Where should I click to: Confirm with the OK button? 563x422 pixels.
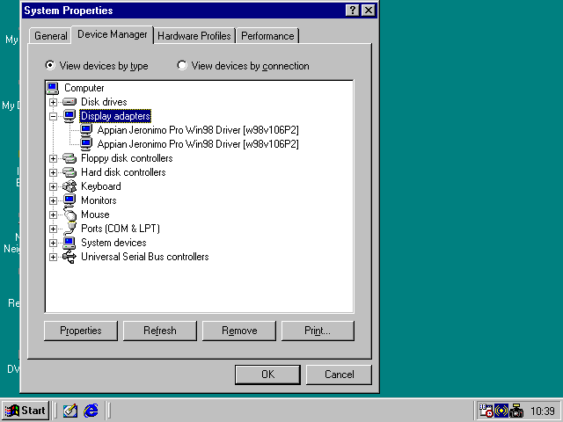tap(267, 375)
